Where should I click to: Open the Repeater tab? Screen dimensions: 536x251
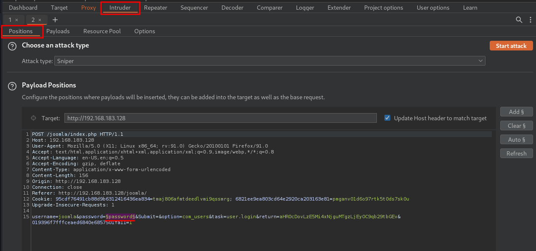coord(155,8)
